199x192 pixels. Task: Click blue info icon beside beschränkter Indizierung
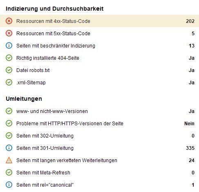[9, 45]
